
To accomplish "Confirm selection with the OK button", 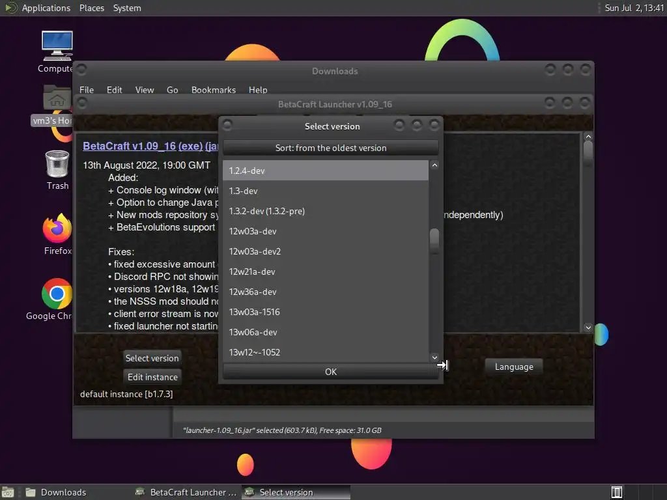I will (330, 372).
